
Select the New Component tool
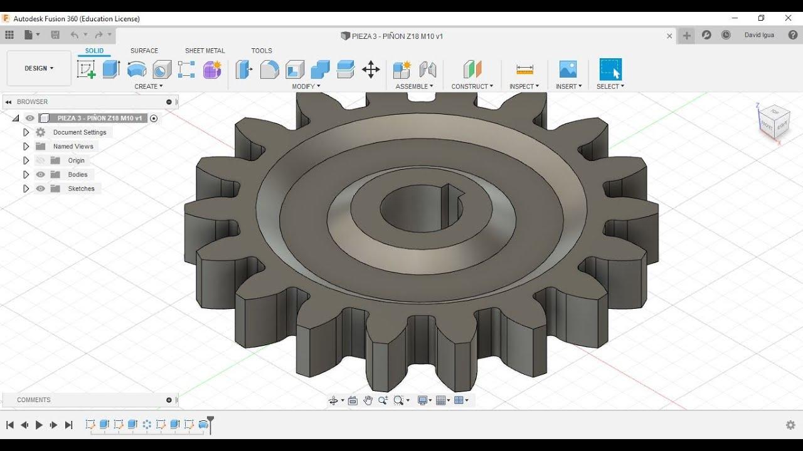402,69
